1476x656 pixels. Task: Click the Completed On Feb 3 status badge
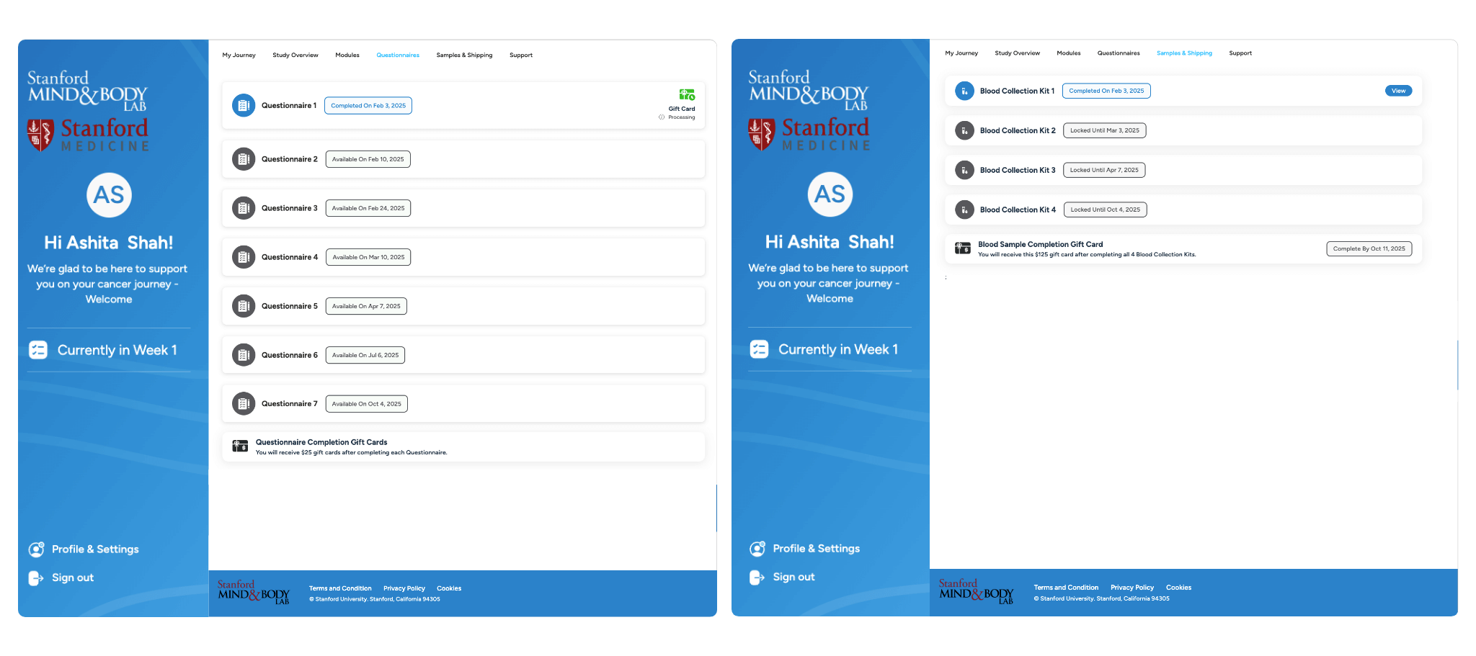(x=368, y=105)
